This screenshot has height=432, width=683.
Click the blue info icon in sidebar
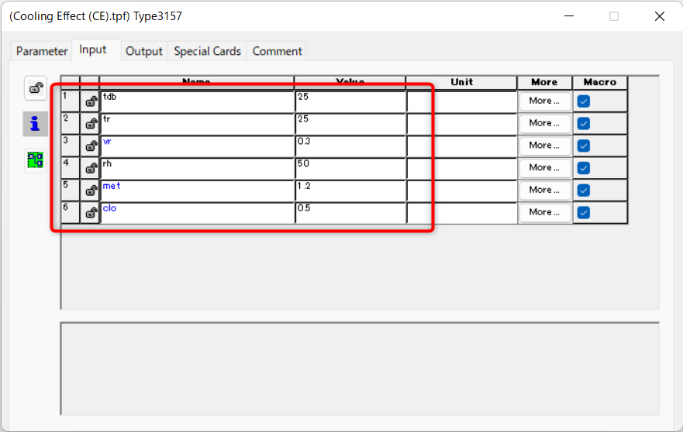click(36, 124)
